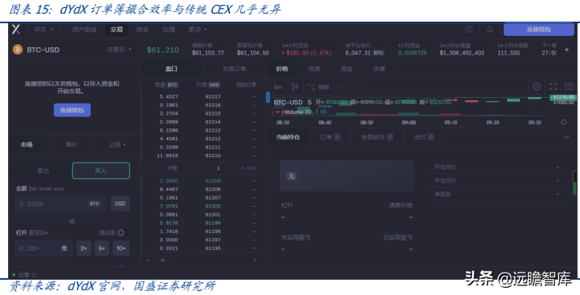Toggle the 滑动条 leverage slider switch

(x=123, y=232)
